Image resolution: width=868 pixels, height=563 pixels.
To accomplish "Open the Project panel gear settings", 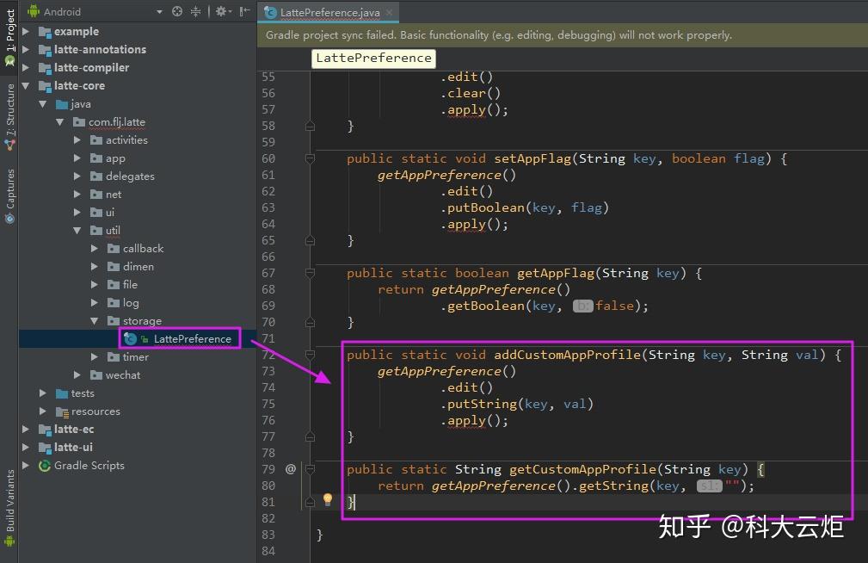I will [223, 11].
